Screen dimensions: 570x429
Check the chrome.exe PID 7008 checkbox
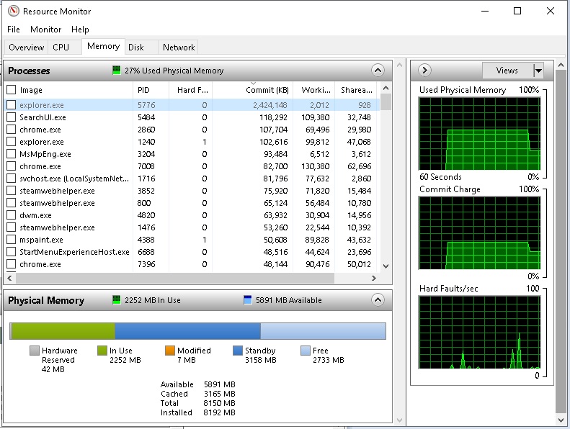[x=12, y=166]
